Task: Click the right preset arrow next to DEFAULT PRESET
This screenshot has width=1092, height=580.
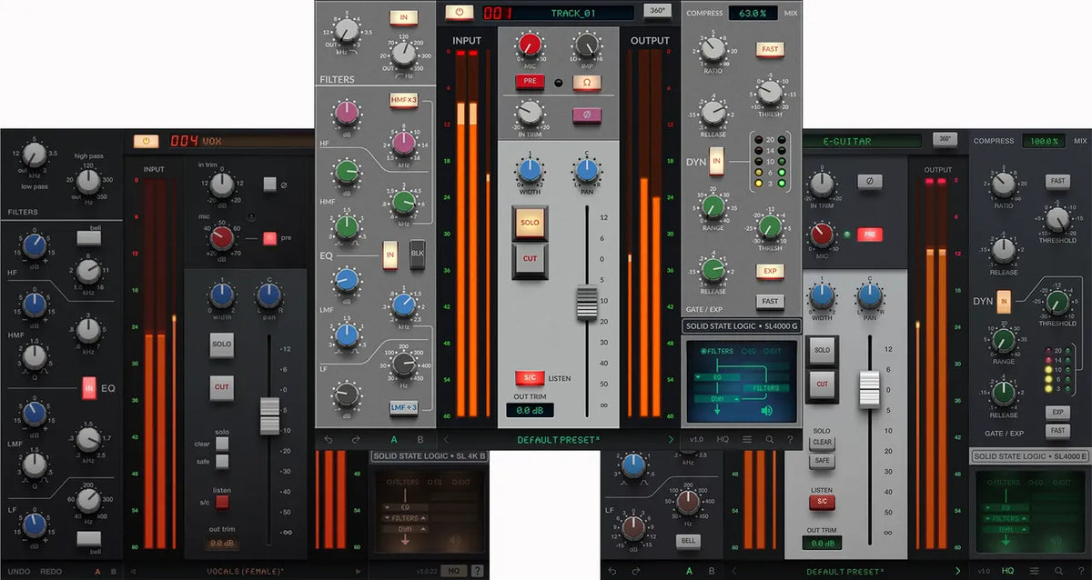Action: pos(671,439)
